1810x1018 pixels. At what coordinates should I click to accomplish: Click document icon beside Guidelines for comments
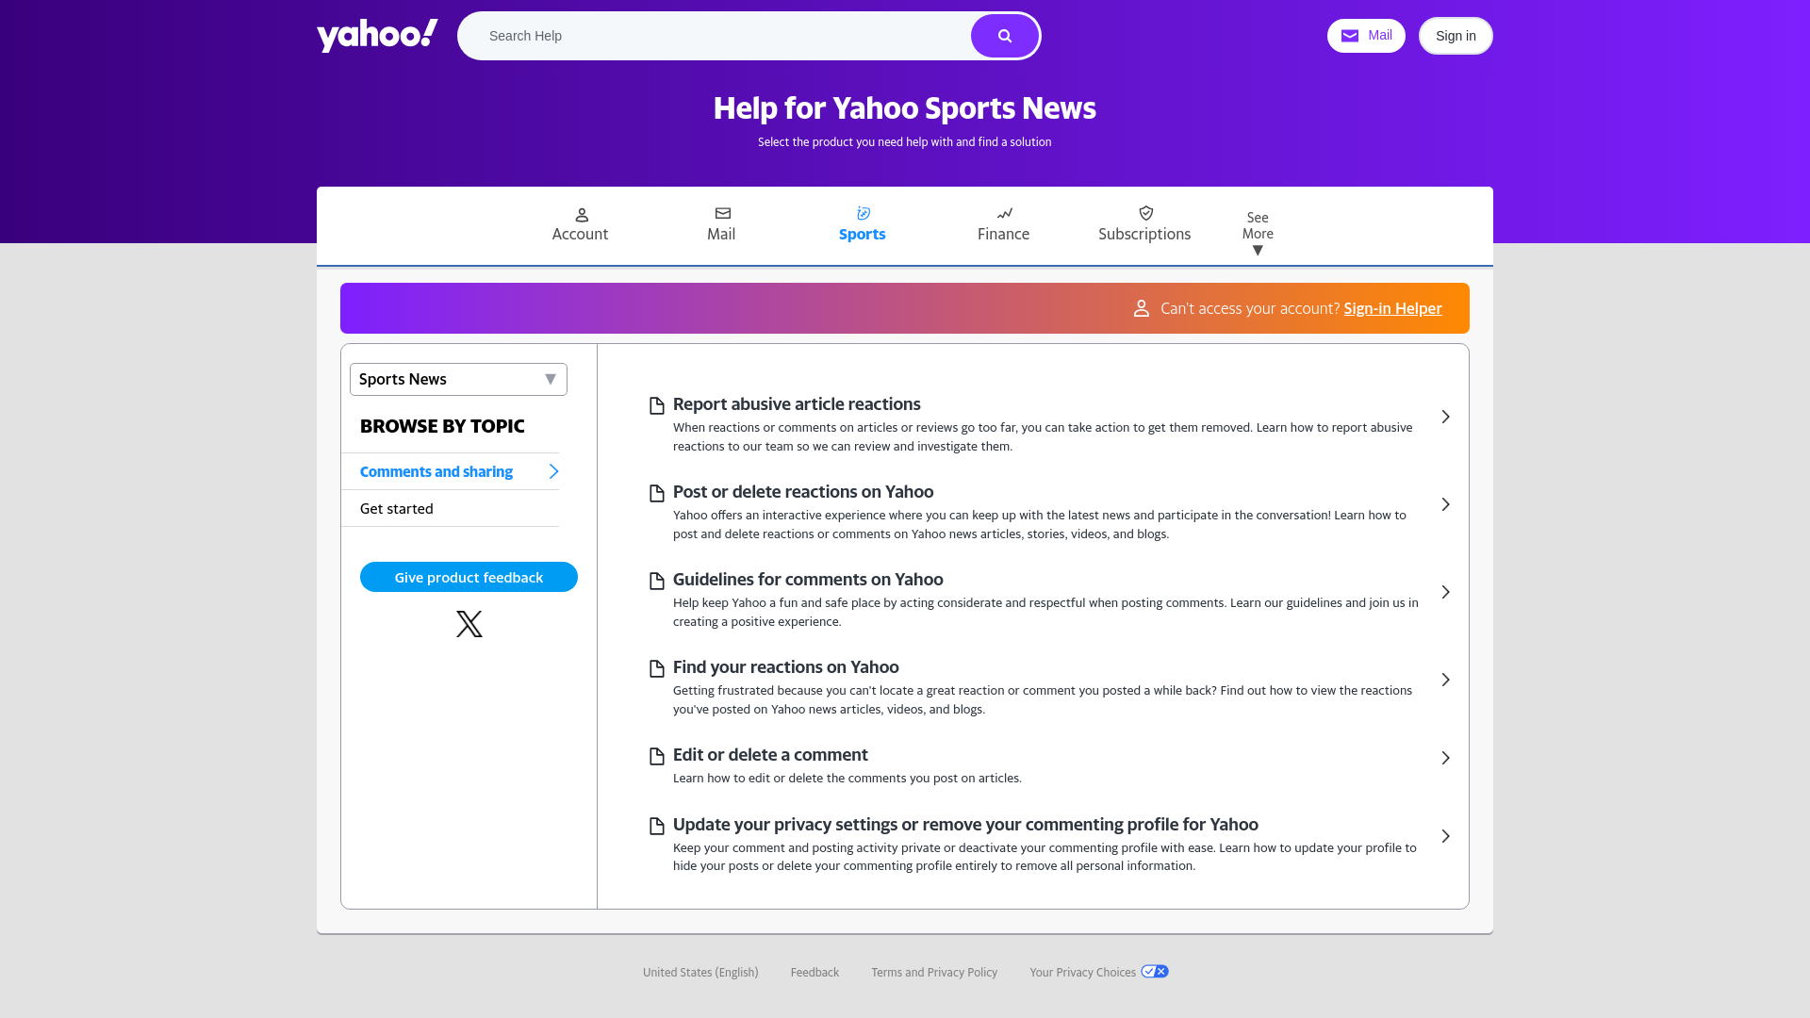coord(657,582)
